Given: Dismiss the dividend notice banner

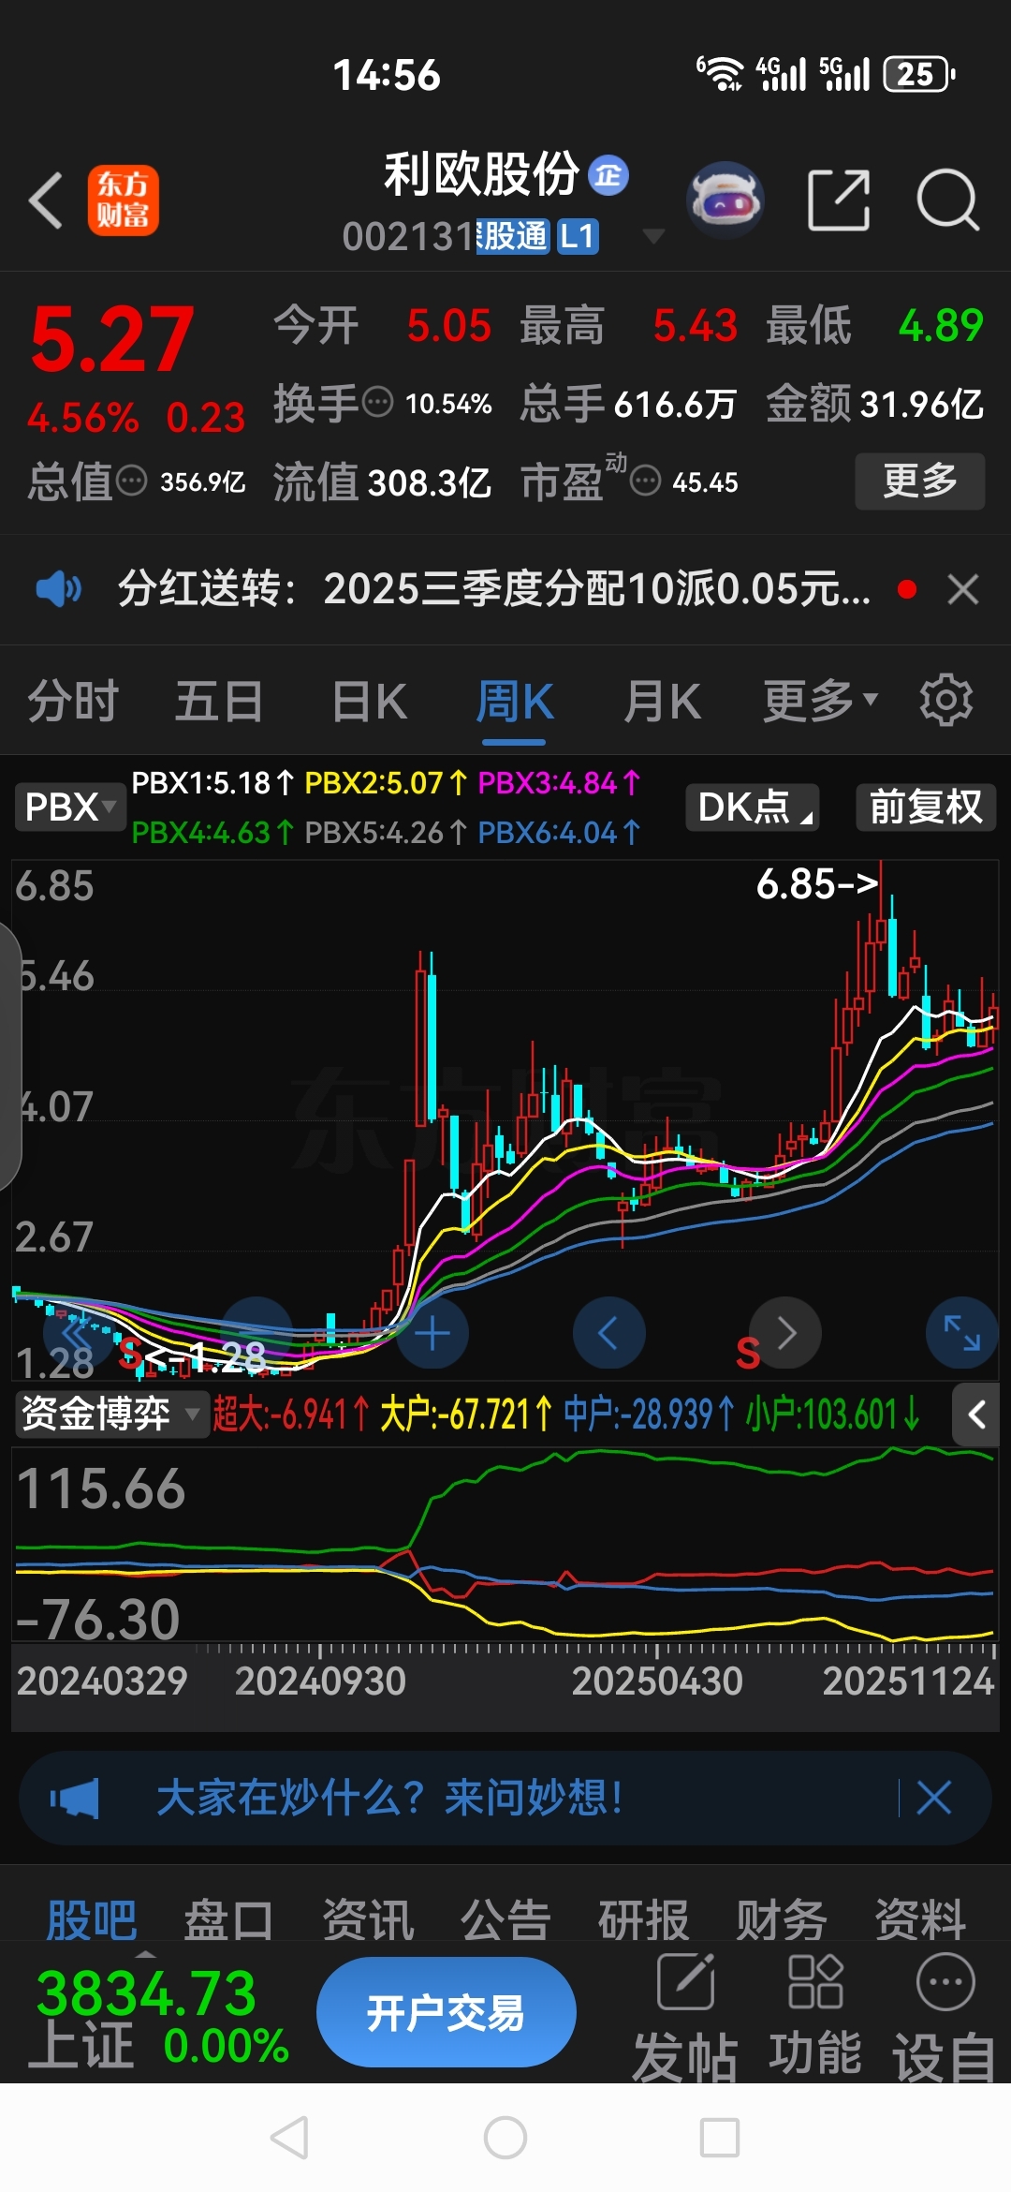Looking at the screenshot, I should (x=962, y=589).
